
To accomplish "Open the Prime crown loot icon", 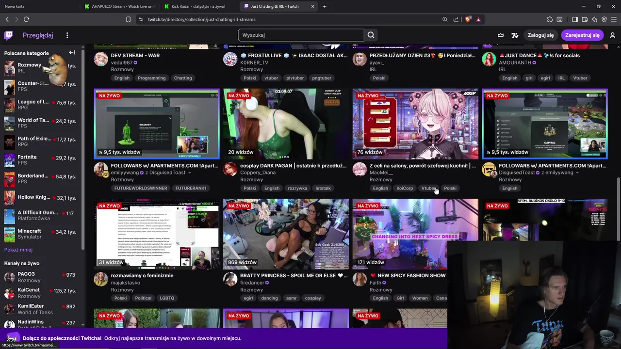I will [501, 35].
